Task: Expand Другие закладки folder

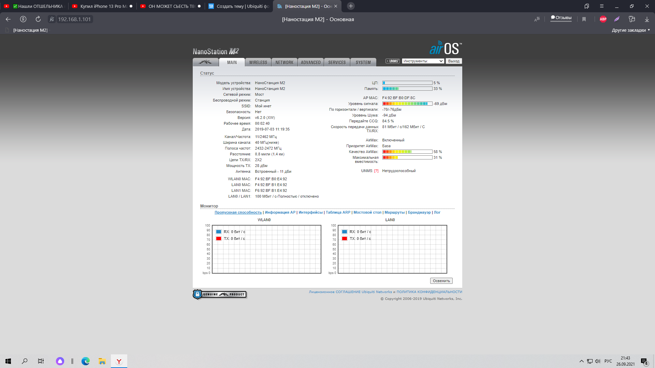Action: (x=631, y=30)
